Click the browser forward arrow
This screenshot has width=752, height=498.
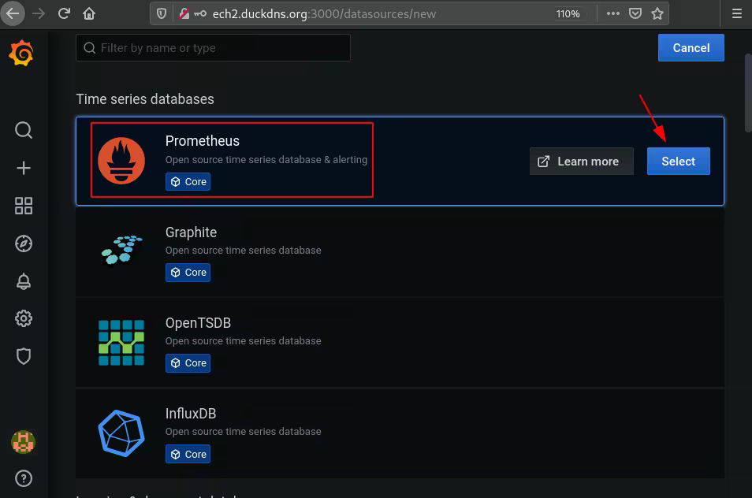click(39, 13)
